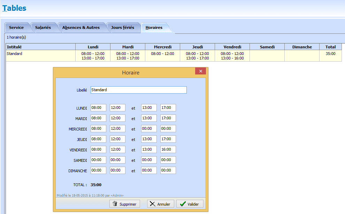Click the Lundi morning start time field
Viewport: 345px width, 214px height.
(98, 108)
